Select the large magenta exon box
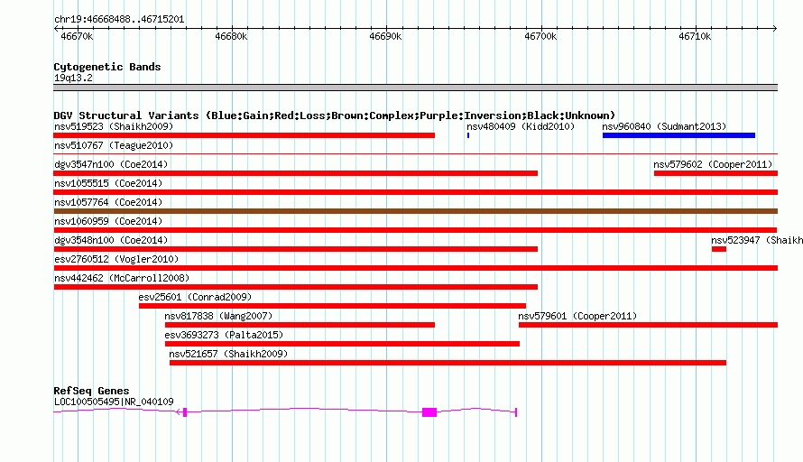Image resolution: width=803 pixels, height=462 pixels. click(429, 412)
